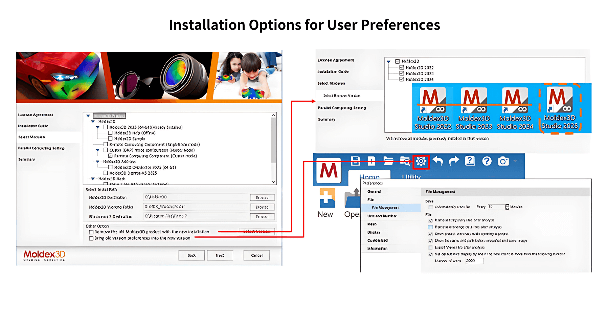Check Moldex3D Help (Offline) checkbox
The image size is (609, 320).
(x=110, y=133)
